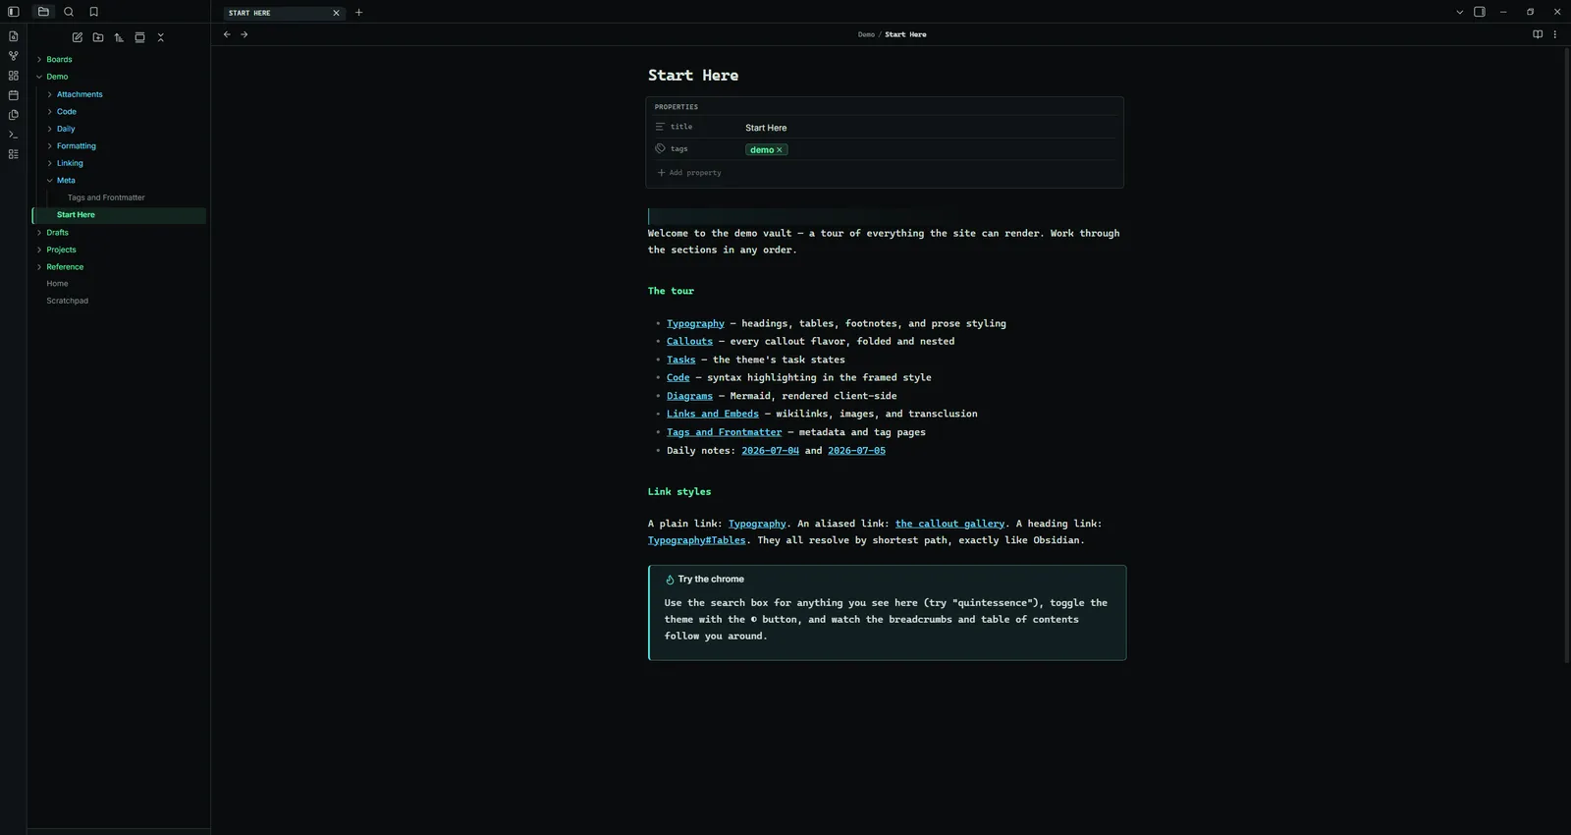Image resolution: width=1571 pixels, height=835 pixels.
Task: Open the quick switcher ribbon icon
Action: tap(14, 36)
